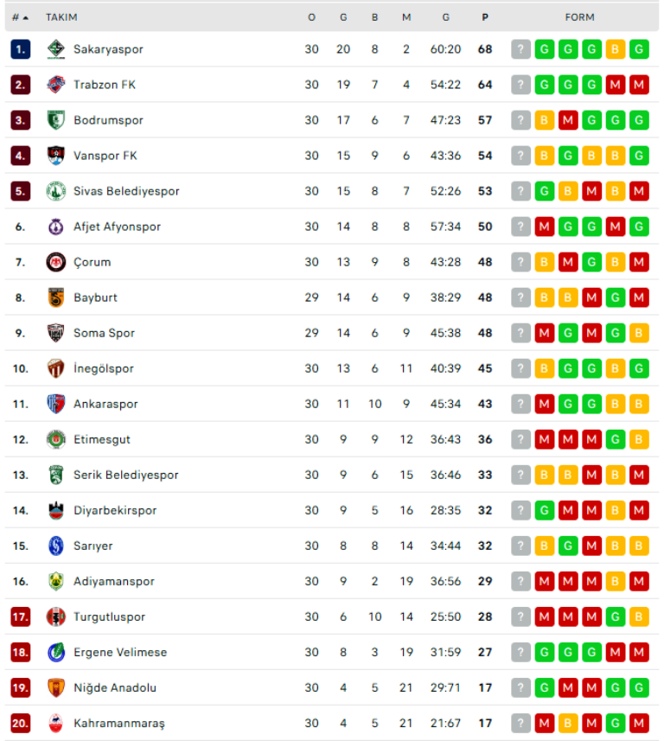Image resolution: width=664 pixels, height=741 pixels.
Task: Click the Bayburt team logo
Action: [x=56, y=297]
